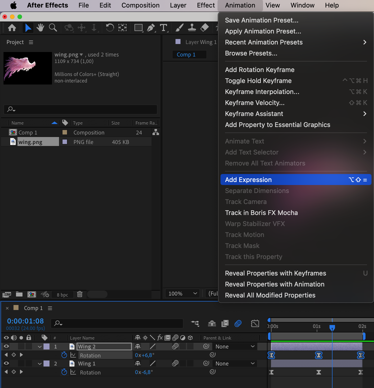Select the Rotation tool
Screen dimensions: 374x388
point(110,27)
